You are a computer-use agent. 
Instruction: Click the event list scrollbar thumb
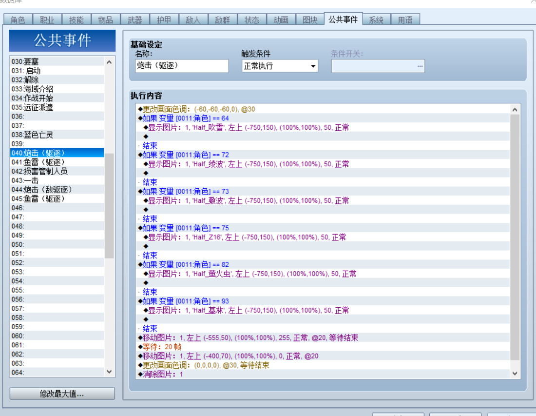pos(109,206)
